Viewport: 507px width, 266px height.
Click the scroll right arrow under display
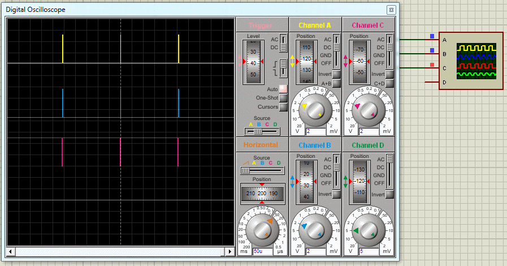(x=230, y=251)
